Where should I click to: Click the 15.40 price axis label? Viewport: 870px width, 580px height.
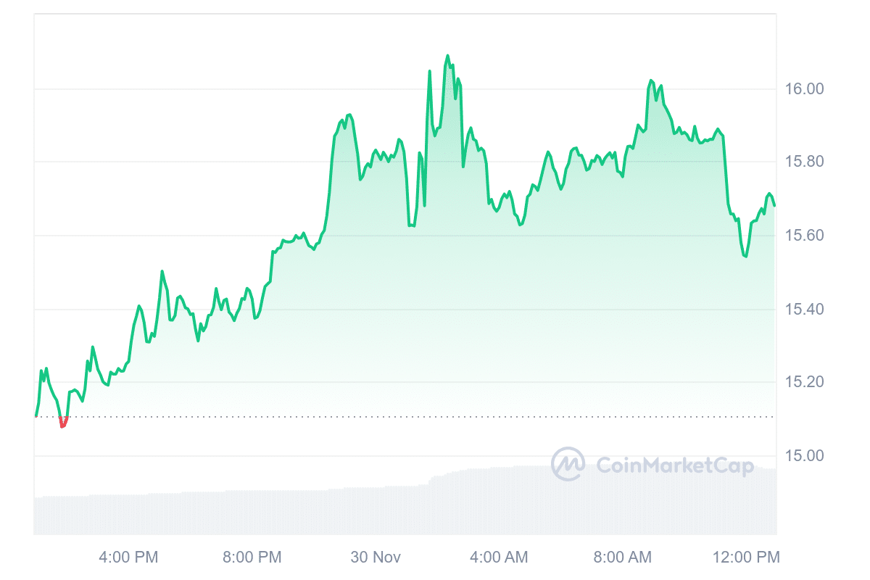tap(805, 310)
